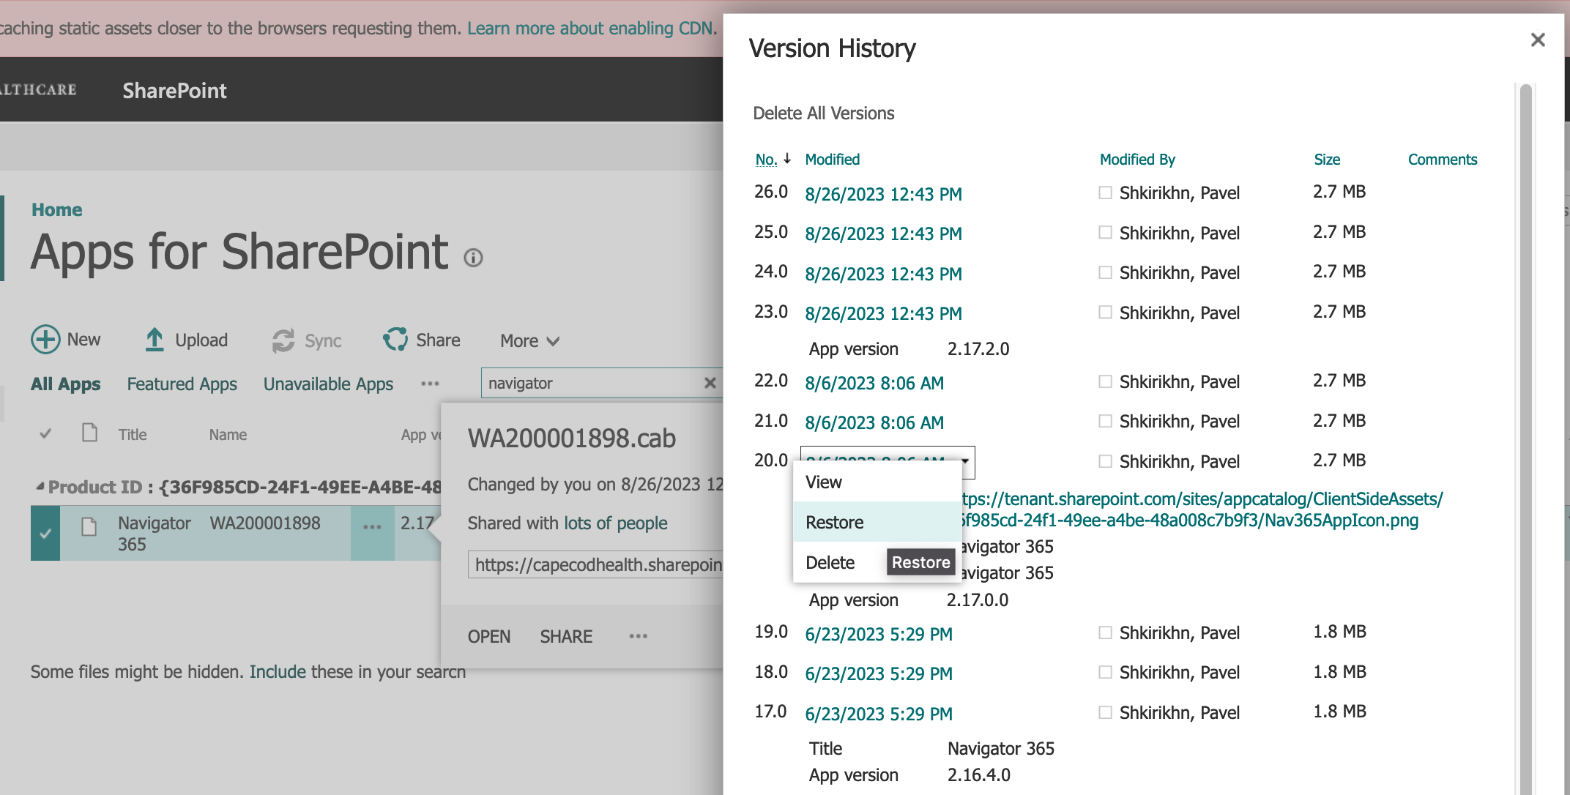Image resolution: width=1570 pixels, height=795 pixels.
Task: Open Learn more about enabling CDN link
Action: 592,29
